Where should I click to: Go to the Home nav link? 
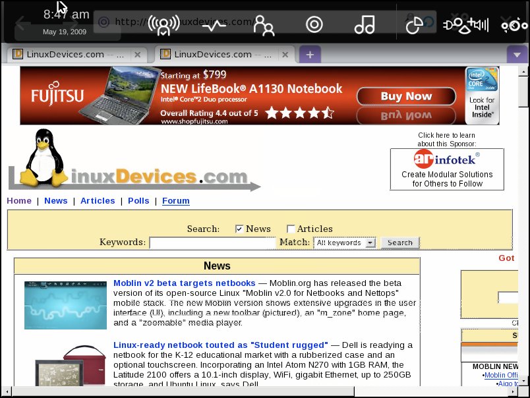pos(19,201)
